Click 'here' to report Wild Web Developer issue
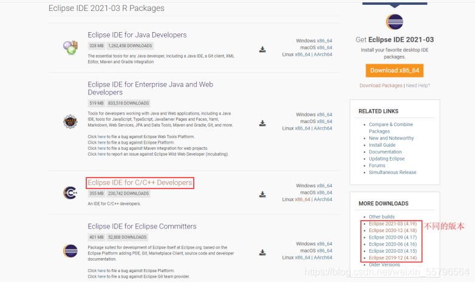The image size is (475, 283). [101, 154]
